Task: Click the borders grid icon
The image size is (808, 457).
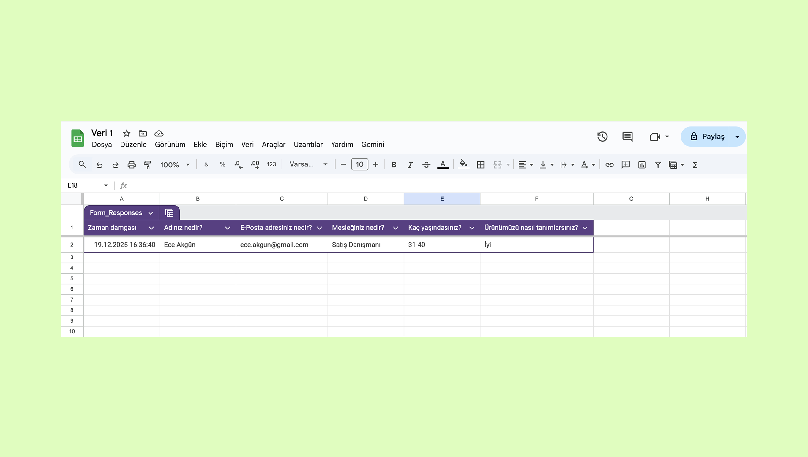Action: [480, 165]
